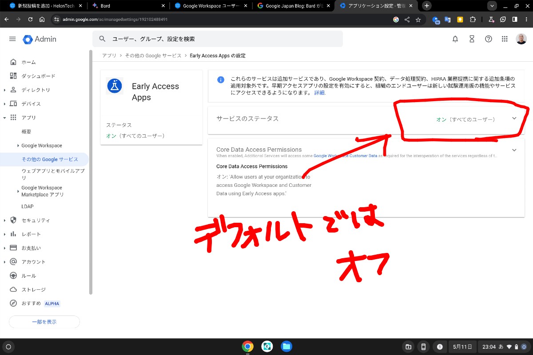Viewport: 533px width, 355px height.
Task: Open the サービスのステータス dropdown
Action: click(514, 118)
